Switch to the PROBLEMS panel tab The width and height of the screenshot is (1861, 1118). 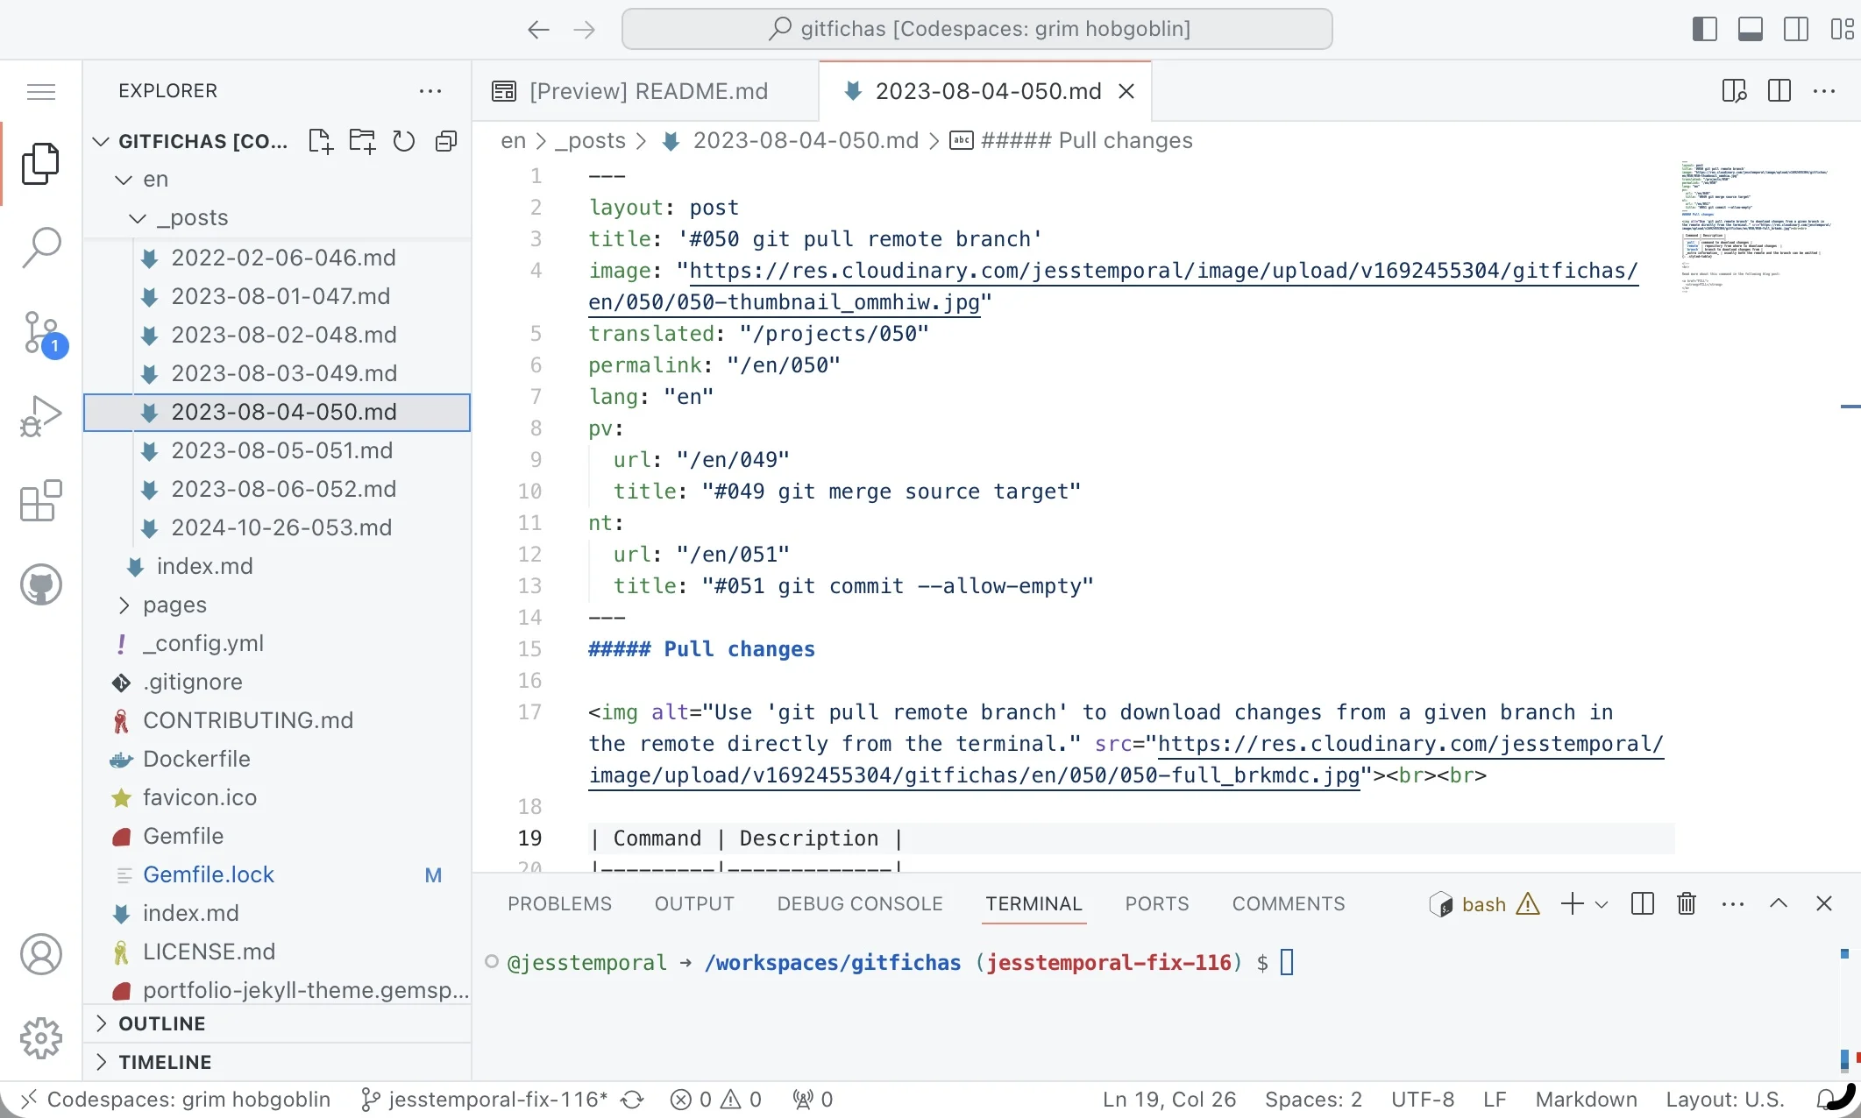pyautogui.click(x=558, y=903)
